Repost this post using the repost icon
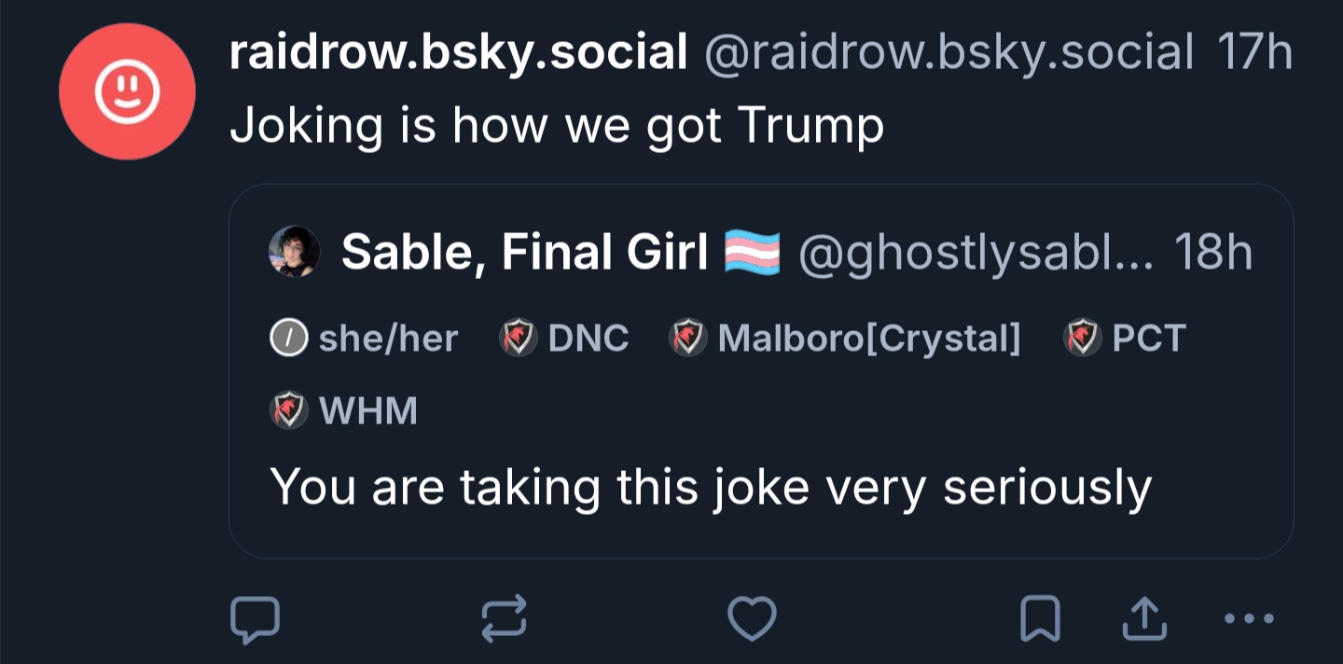This screenshot has height=664, width=1343. click(505, 620)
